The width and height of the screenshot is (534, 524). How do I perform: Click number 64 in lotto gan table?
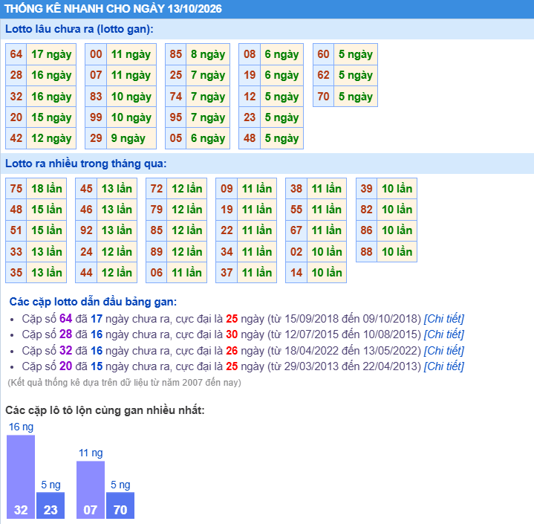pyautogui.click(x=16, y=54)
